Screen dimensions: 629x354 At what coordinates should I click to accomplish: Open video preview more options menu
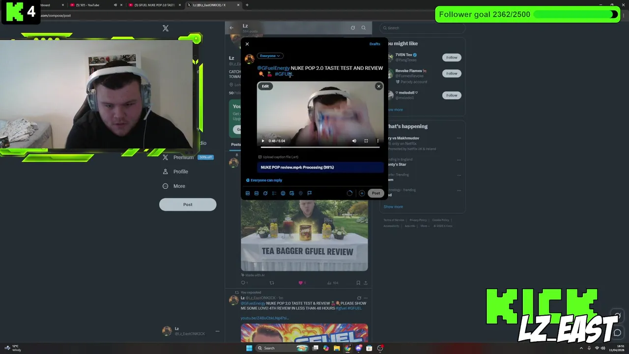click(377, 141)
